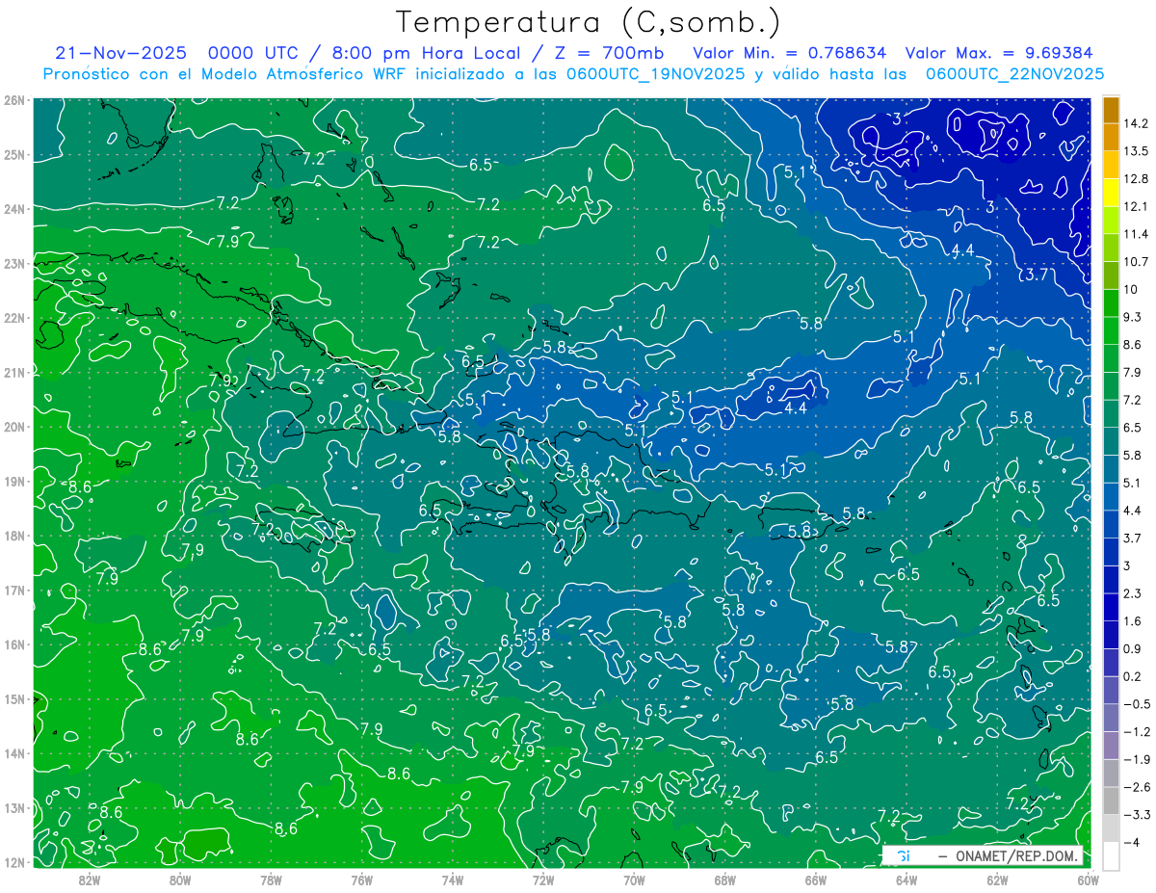1156x893 pixels.
Task: Click the latitude label "15N"
Action: pos(14,698)
